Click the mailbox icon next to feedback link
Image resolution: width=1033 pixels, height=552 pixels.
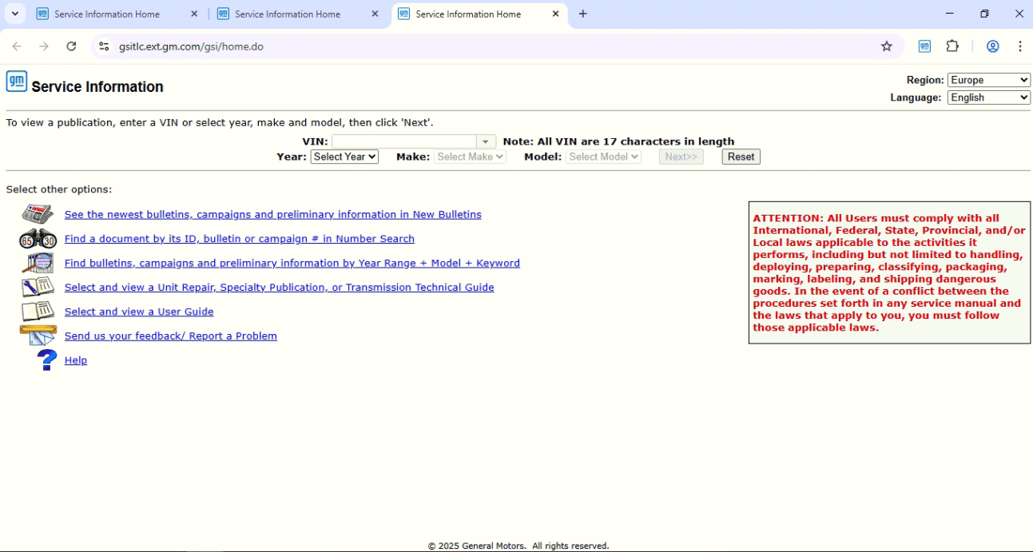[x=37, y=336]
